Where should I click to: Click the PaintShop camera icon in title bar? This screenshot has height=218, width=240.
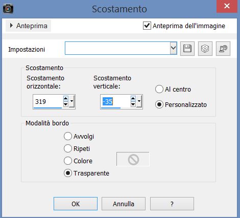pyautogui.click(x=8, y=9)
